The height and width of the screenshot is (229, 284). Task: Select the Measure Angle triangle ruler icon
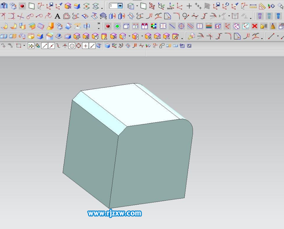click(262, 6)
